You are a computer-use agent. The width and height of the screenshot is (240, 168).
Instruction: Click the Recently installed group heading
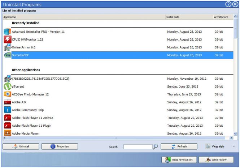click(26, 23)
